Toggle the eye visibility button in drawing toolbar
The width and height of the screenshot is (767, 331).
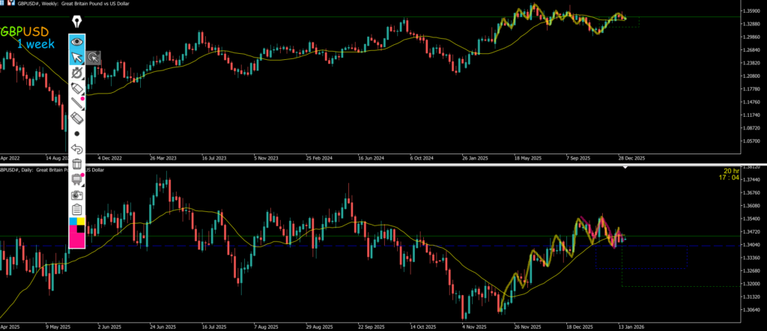[x=76, y=42]
